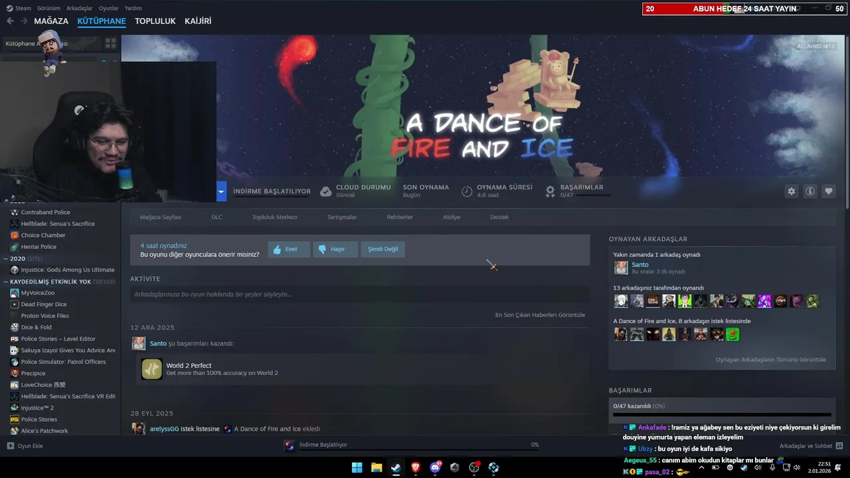Click the download progress bar at bottom
The image size is (850, 478).
419,450
